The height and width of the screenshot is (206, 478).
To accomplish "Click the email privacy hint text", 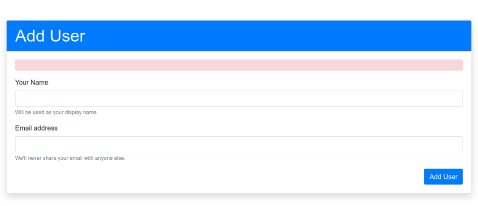I will click(70, 158).
